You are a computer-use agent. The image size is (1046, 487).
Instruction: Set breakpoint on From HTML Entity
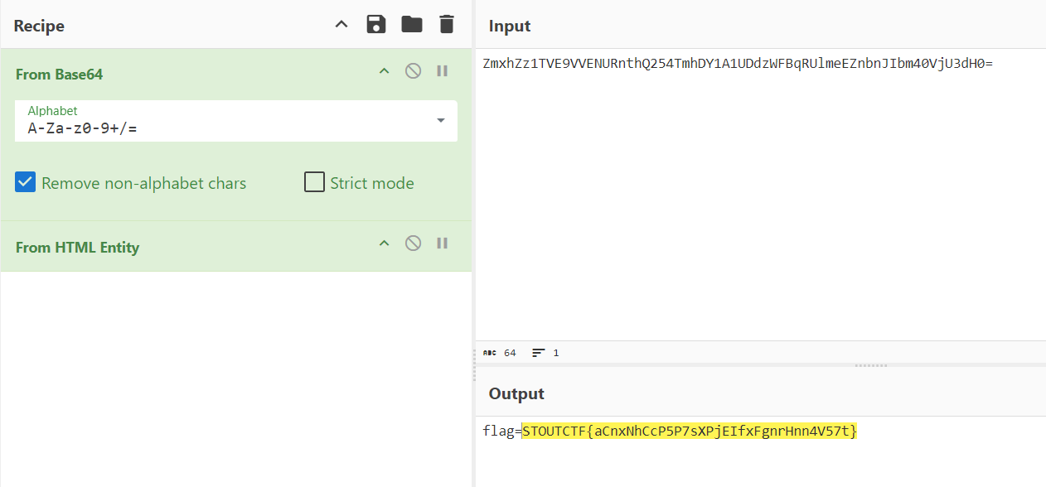442,243
